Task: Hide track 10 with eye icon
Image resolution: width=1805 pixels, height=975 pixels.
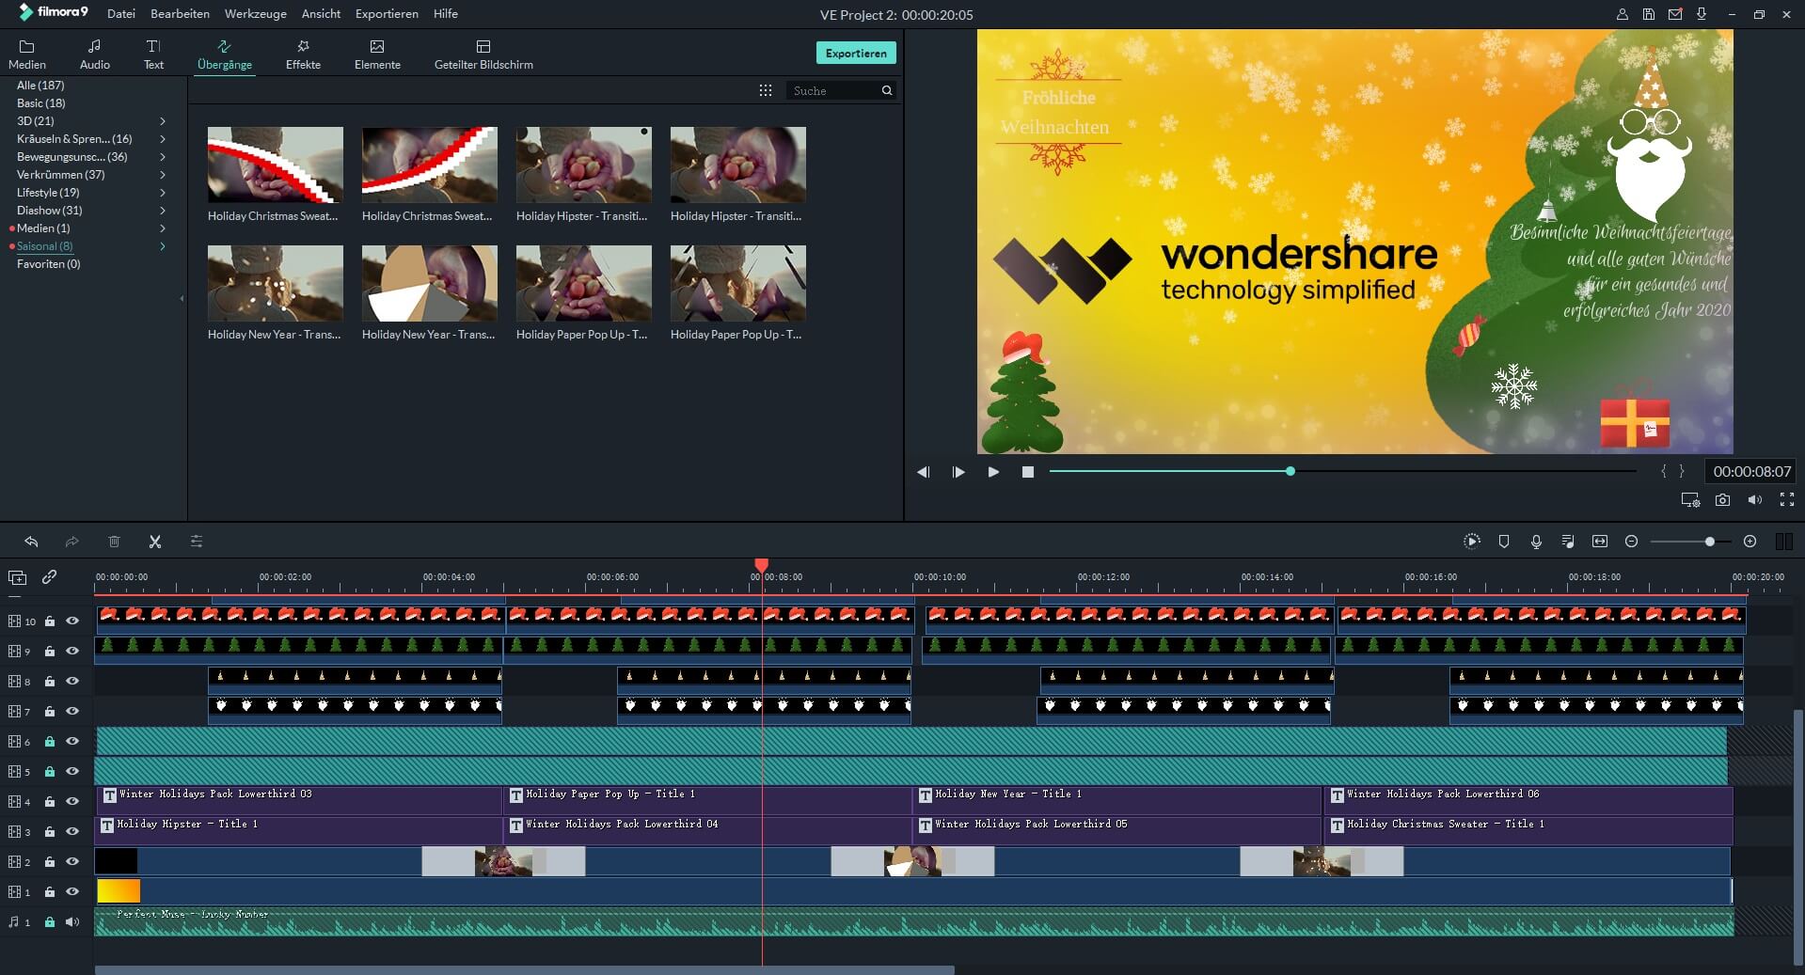Action: click(72, 621)
